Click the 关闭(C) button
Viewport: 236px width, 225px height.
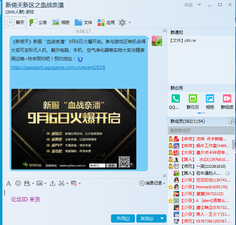123,218
